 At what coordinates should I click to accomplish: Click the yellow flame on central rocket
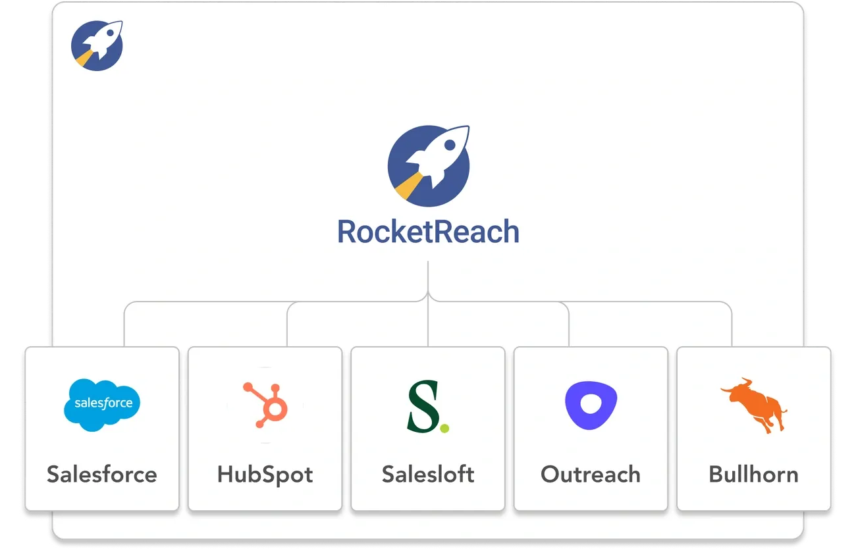407,188
